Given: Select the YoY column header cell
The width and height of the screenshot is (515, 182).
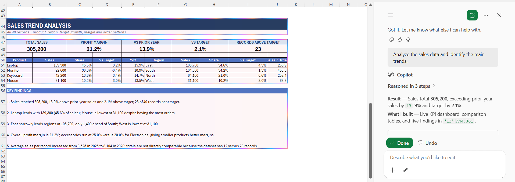Looking at the screenshot, I should (x=133, y=60).
